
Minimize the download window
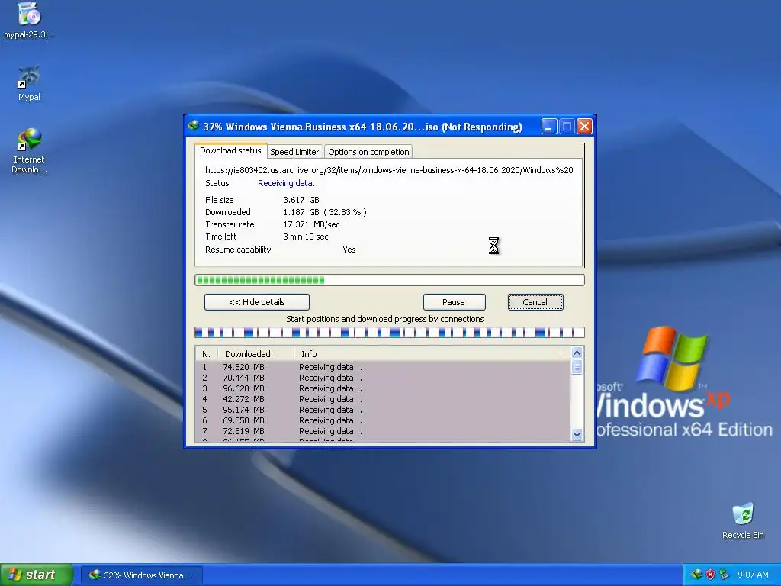[x=549, y=127]
